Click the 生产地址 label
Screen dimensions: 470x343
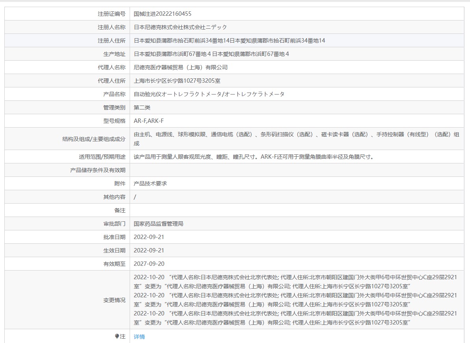point(114,54)
